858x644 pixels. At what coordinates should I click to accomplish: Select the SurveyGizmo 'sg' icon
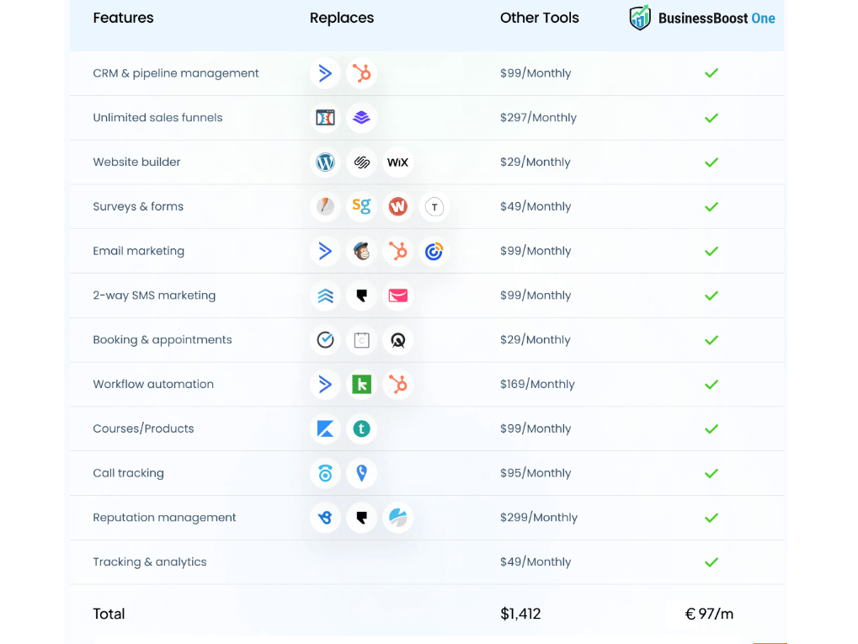tap(361, 206)
